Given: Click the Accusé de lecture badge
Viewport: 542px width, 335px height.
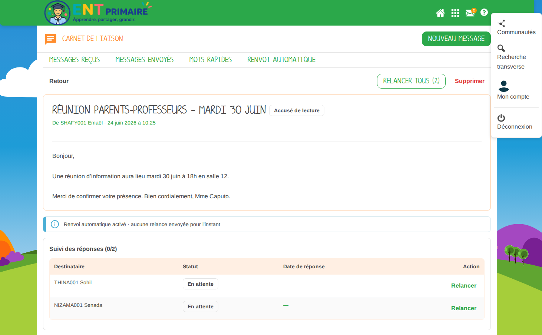Looking at the screenshot, I should pyautogui.click(x=297, y=110).
